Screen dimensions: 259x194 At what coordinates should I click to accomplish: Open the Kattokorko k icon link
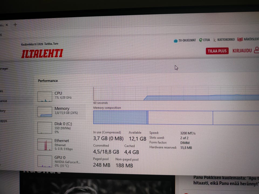click(214, 40)
